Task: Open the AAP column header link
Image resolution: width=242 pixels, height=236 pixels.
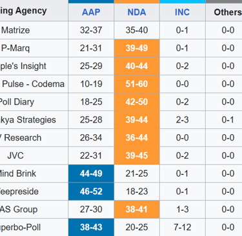Action: tap(91, 12)
